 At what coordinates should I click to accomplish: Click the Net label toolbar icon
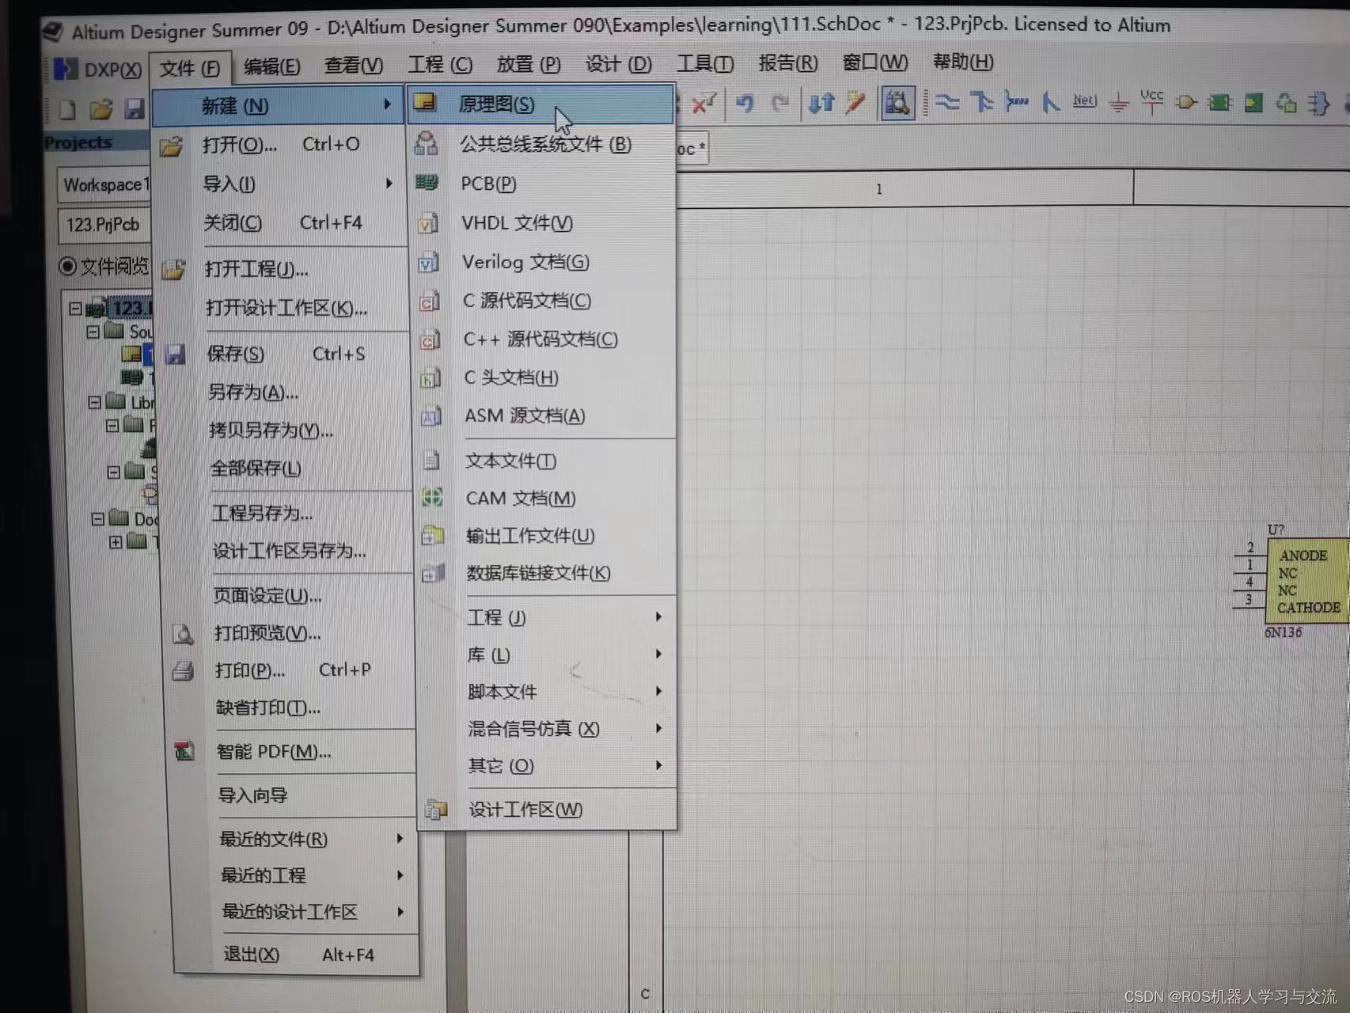pyautogui.click(x=1084, y=101)
